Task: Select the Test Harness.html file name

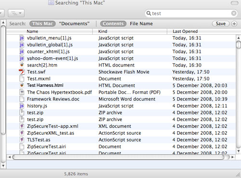Action: click(x=45, y=85)
